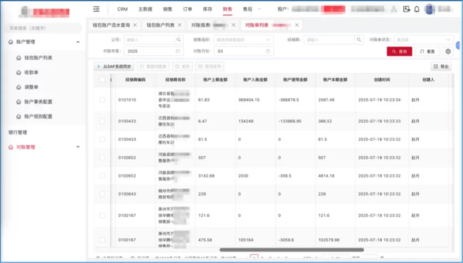
Task: Click the calendar icon in 对账年度 field
Action: coord(178,51)
